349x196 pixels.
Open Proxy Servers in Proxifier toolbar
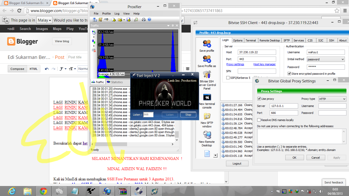click(95, 20)
